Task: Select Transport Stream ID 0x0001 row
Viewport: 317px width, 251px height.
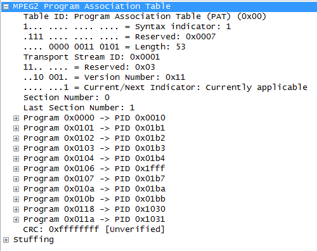Action: (x=92, y=57)
